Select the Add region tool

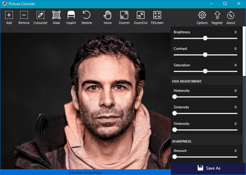point(9,17)
